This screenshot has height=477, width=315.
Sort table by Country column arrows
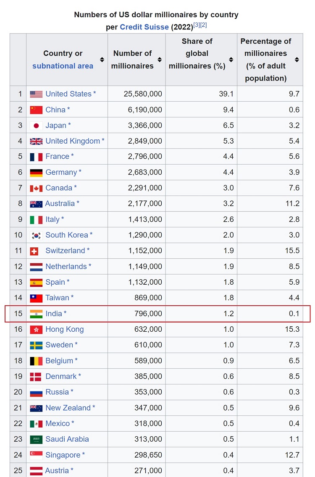[x=102, y=60]
